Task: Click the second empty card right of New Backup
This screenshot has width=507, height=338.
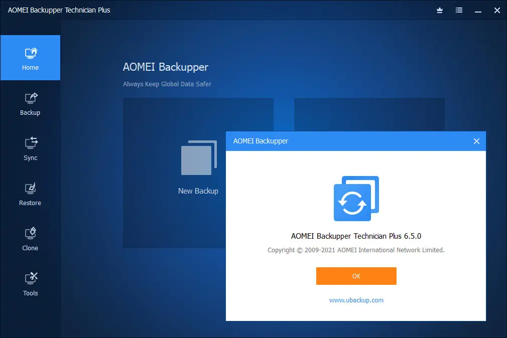Action: pyautogui.click(x=369, y=115)
